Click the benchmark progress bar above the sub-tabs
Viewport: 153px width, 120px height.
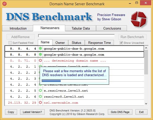pyautogui.click(x=76, y=36)
